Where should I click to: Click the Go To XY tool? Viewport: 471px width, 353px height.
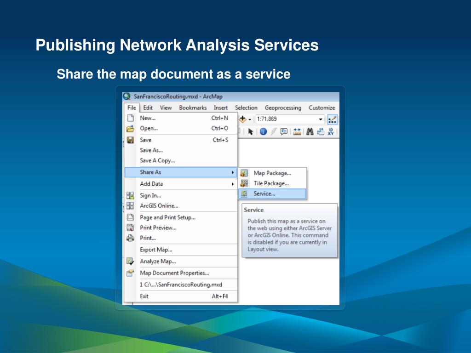click(331, 131)
